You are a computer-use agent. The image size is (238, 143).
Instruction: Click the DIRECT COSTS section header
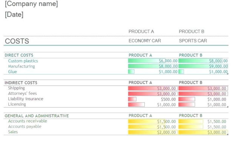pyautogui.click(x=19, y=55)
